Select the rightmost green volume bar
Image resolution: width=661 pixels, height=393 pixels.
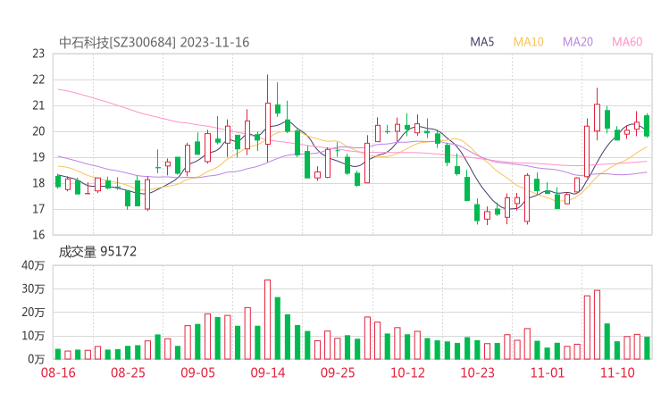coord(647,347)
